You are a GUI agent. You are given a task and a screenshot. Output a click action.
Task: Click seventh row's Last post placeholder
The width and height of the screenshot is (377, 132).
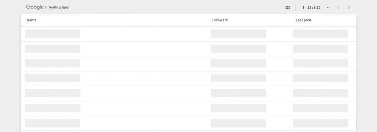pyautogui.click(x=320, y=123)
